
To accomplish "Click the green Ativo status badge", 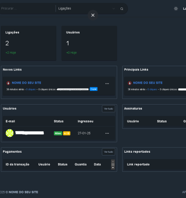I will pos(58,133).
